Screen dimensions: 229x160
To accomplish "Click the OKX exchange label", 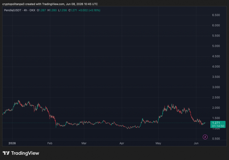I will point(32,10).
